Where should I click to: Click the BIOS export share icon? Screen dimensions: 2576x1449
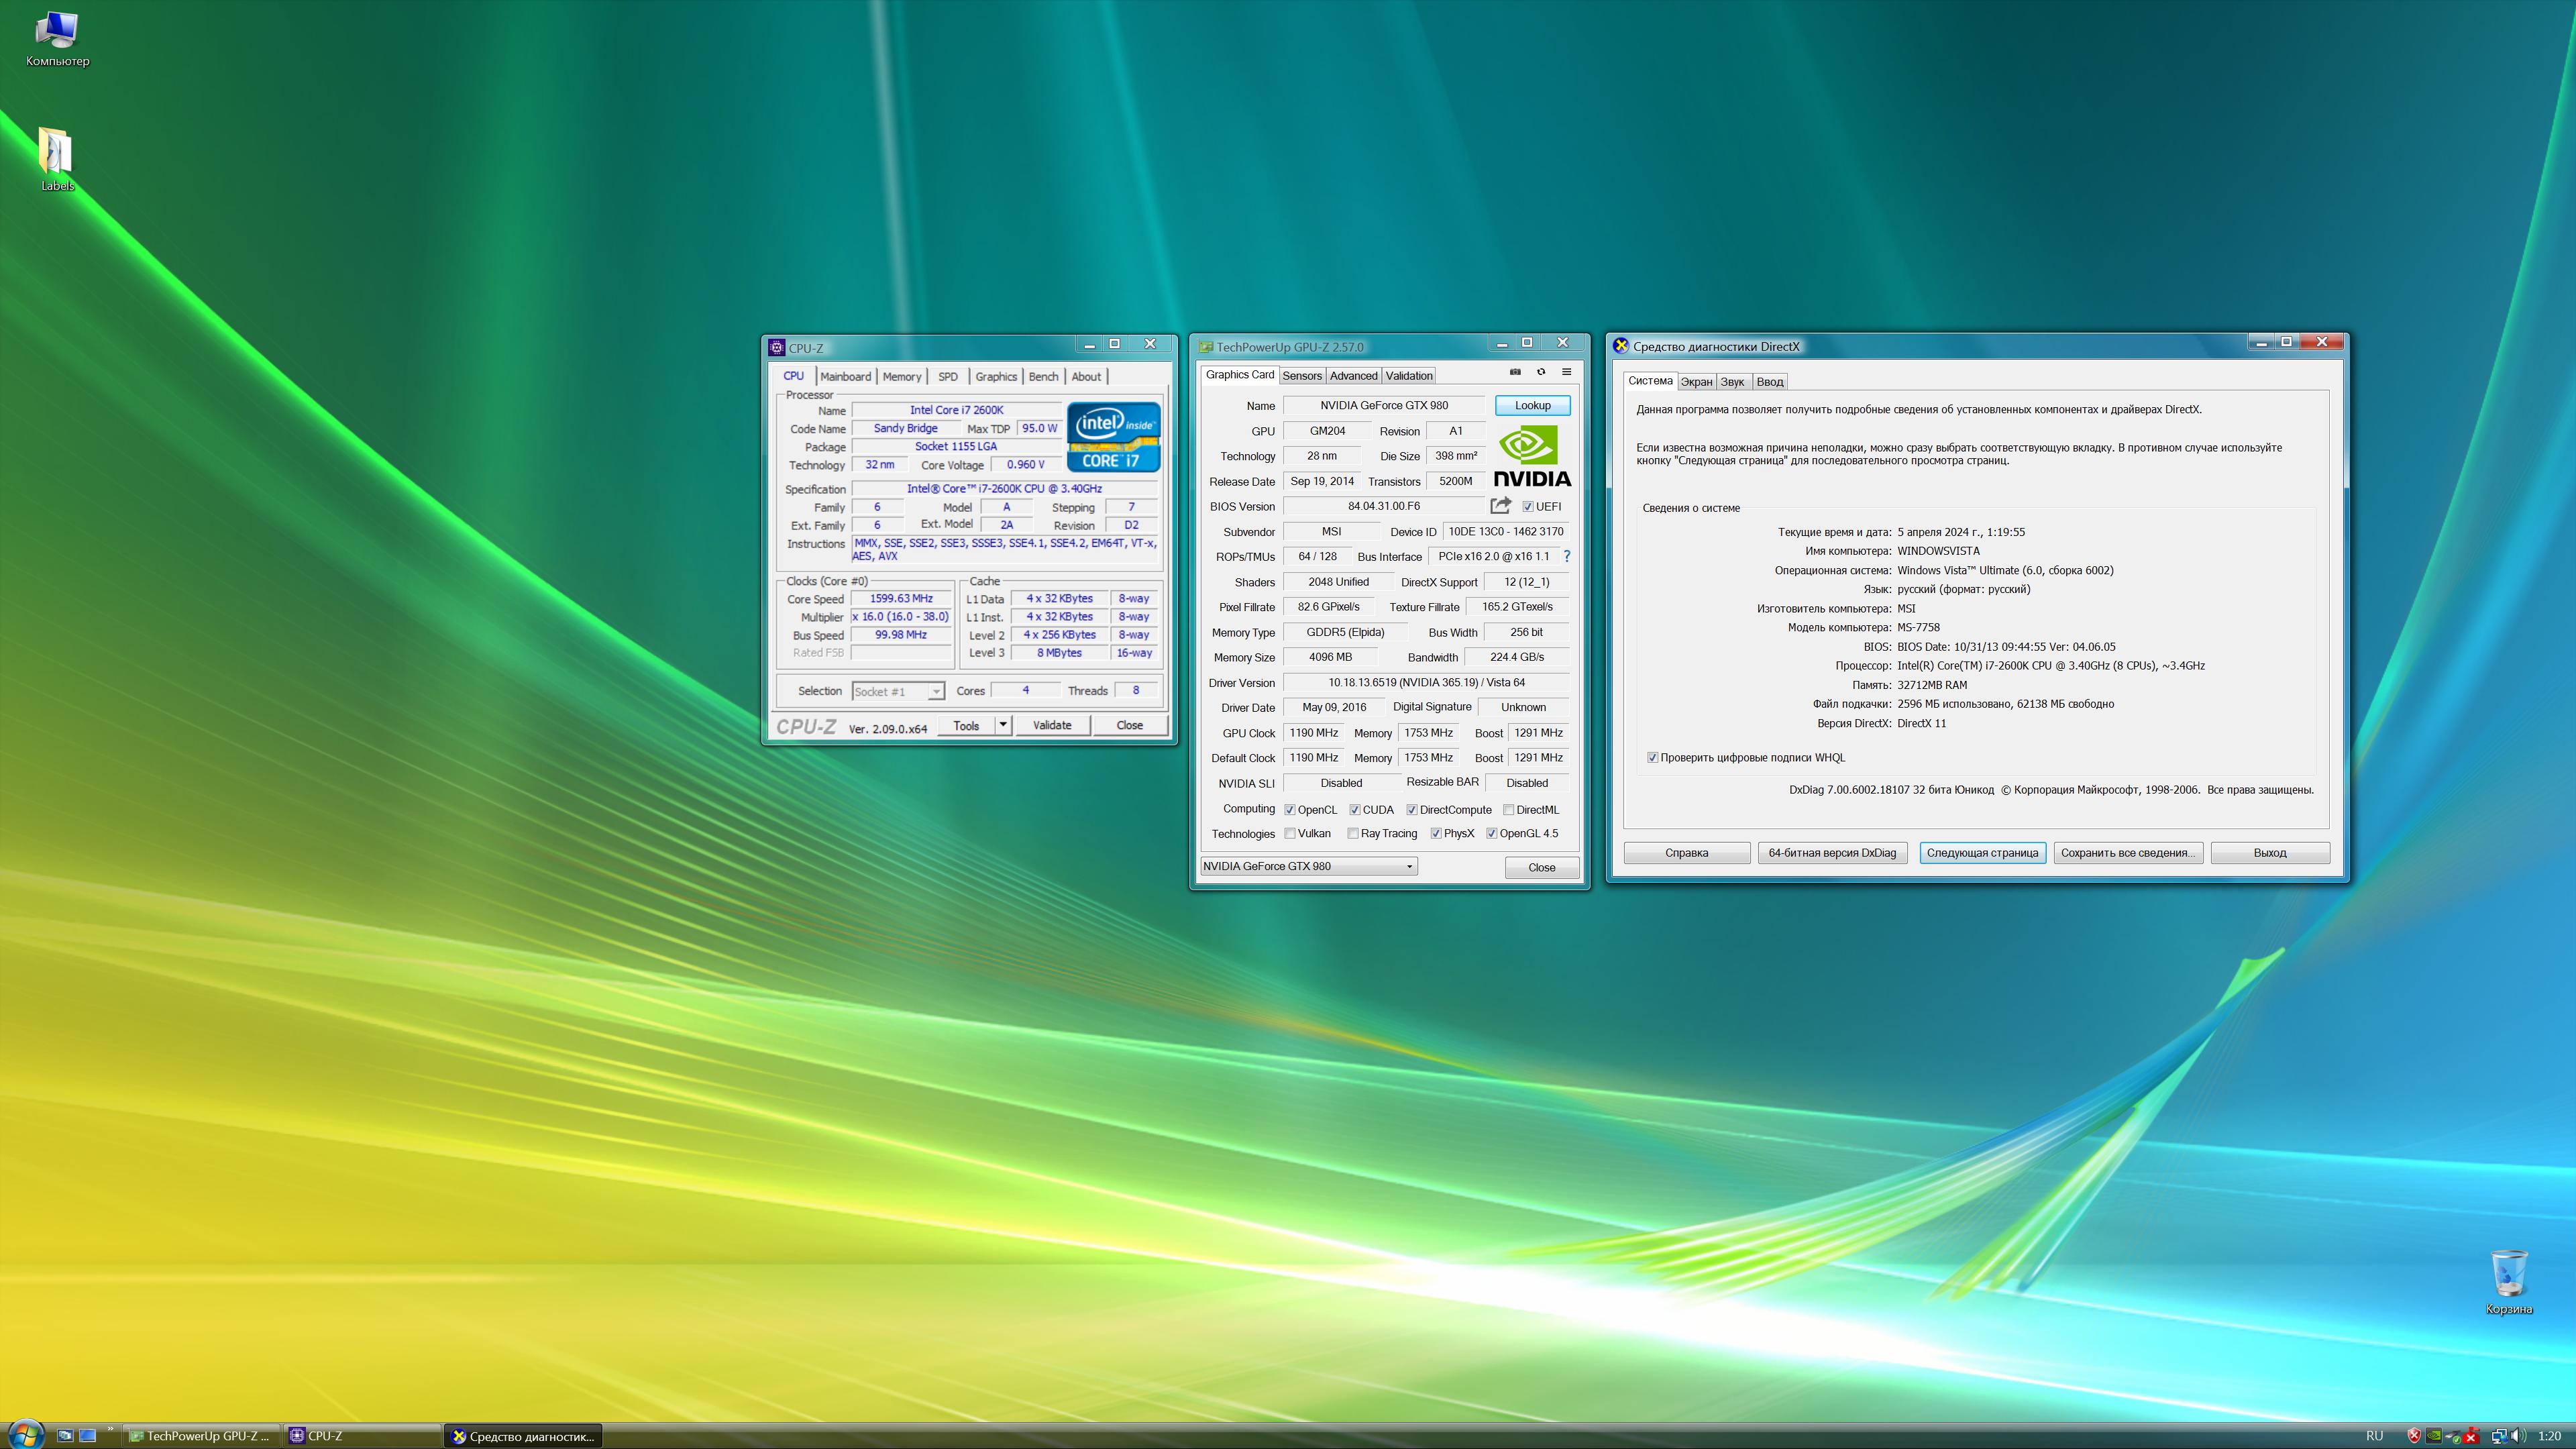[1500, 506]
